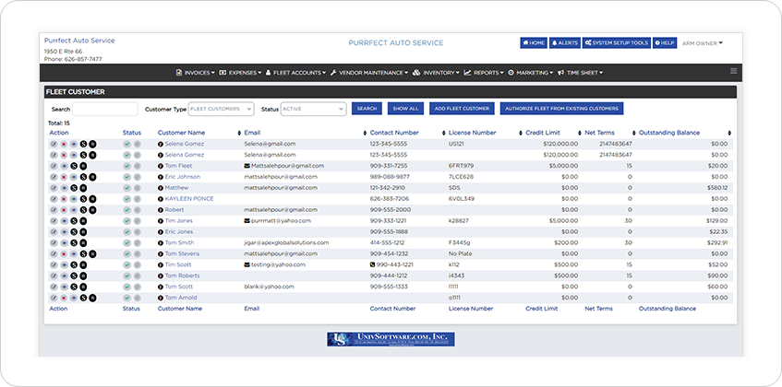Sort by Email column arrows
The image size is (782, 387).
pyautogui.click(x=364, y=134)
